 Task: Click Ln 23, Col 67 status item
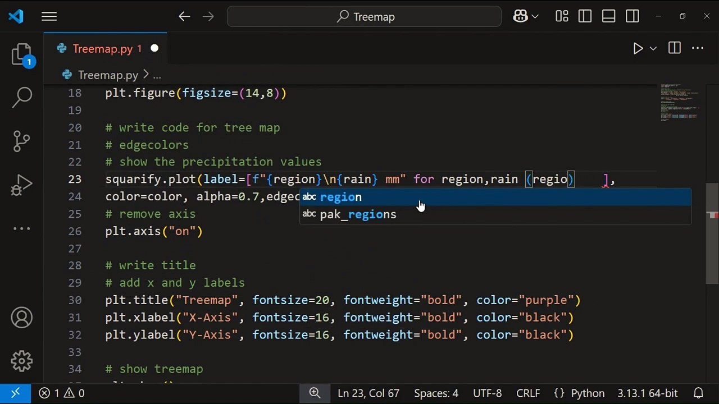[x=368, y=393]
